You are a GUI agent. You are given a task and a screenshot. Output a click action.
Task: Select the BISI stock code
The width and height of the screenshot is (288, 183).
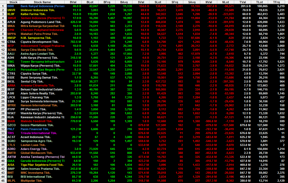pos(10,177)
